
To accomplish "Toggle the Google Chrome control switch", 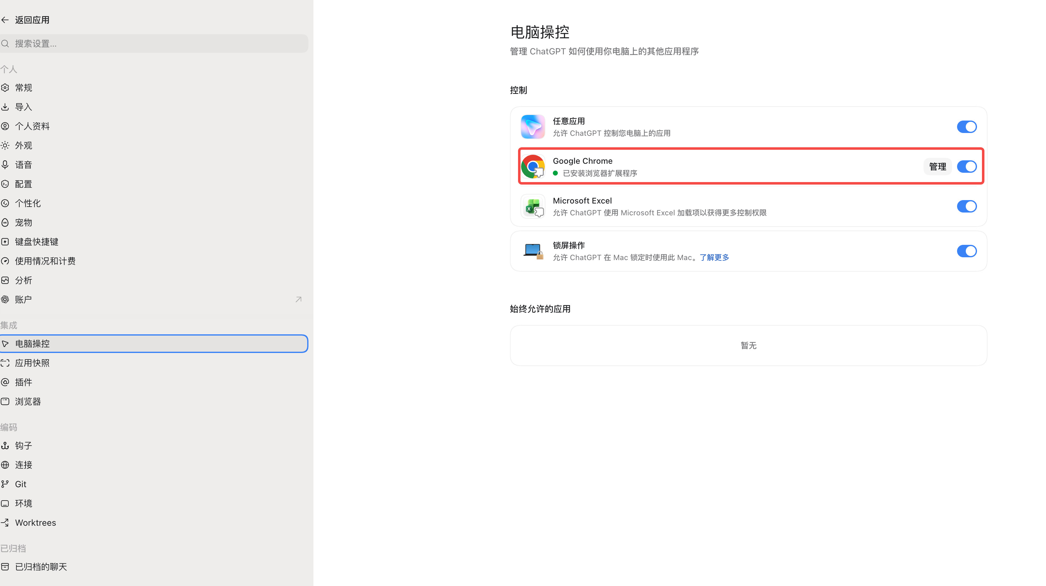I will pos(967,166).
